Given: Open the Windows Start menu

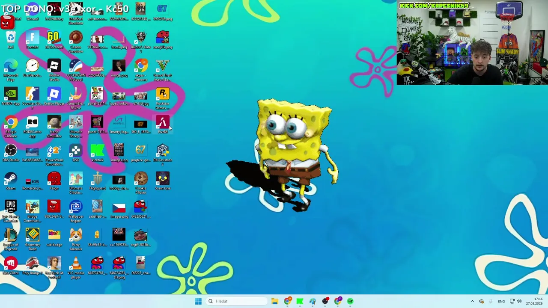Looking at the screenshot, I should coord(198,301).
